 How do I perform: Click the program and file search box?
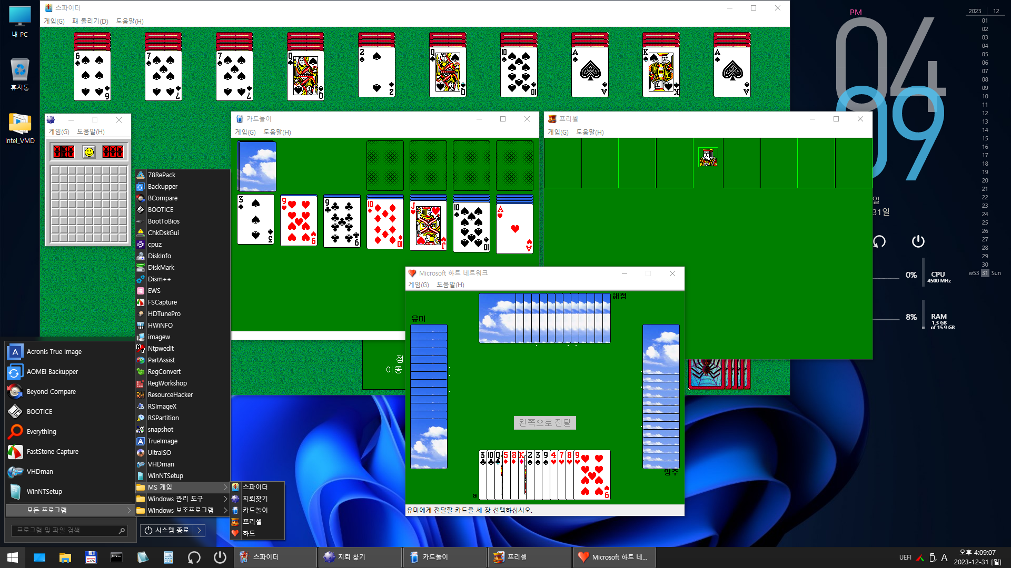[70, 531]
